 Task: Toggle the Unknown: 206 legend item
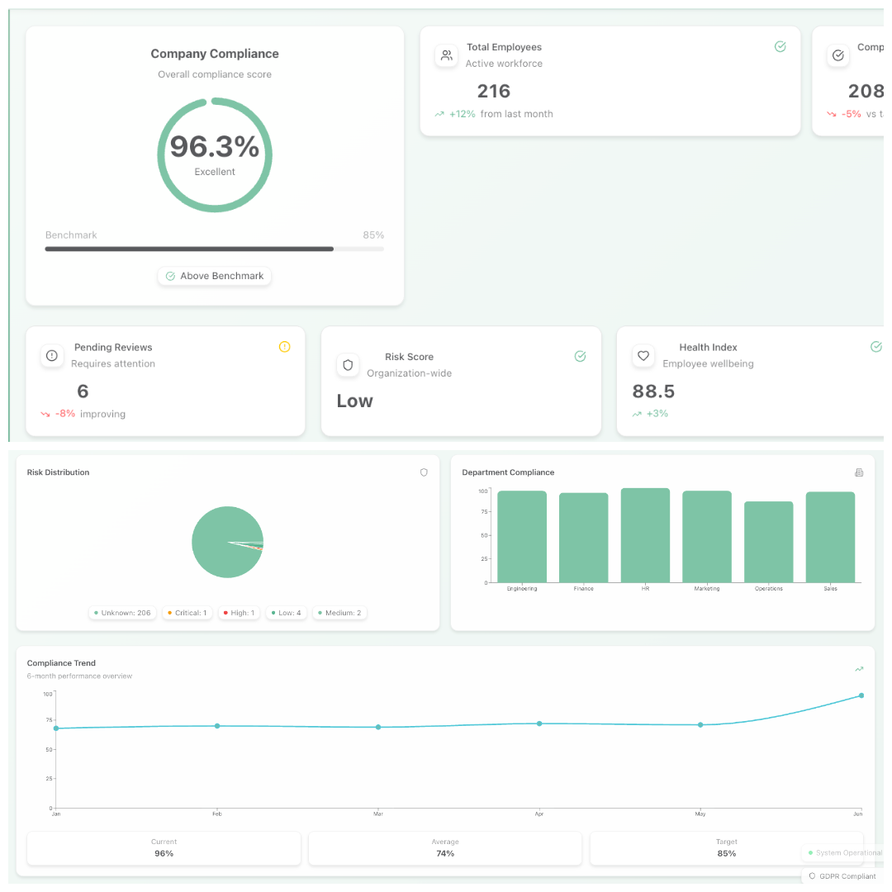(123, 613)
